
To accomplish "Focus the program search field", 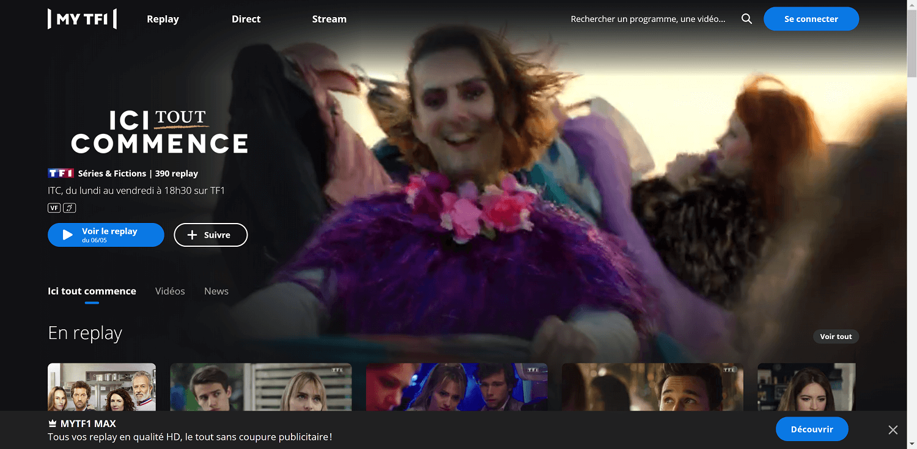I will pyautogui.click(x=648, y=19).
